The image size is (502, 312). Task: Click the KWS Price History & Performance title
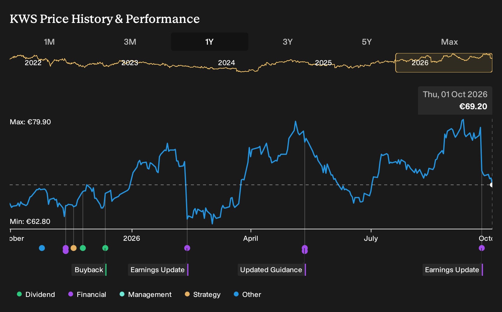[105, 19]
